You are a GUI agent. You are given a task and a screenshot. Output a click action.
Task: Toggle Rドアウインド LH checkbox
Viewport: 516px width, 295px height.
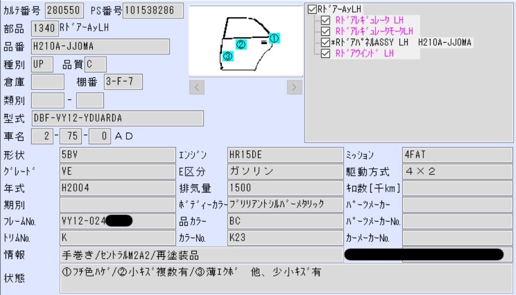click(x=326, y=53)
